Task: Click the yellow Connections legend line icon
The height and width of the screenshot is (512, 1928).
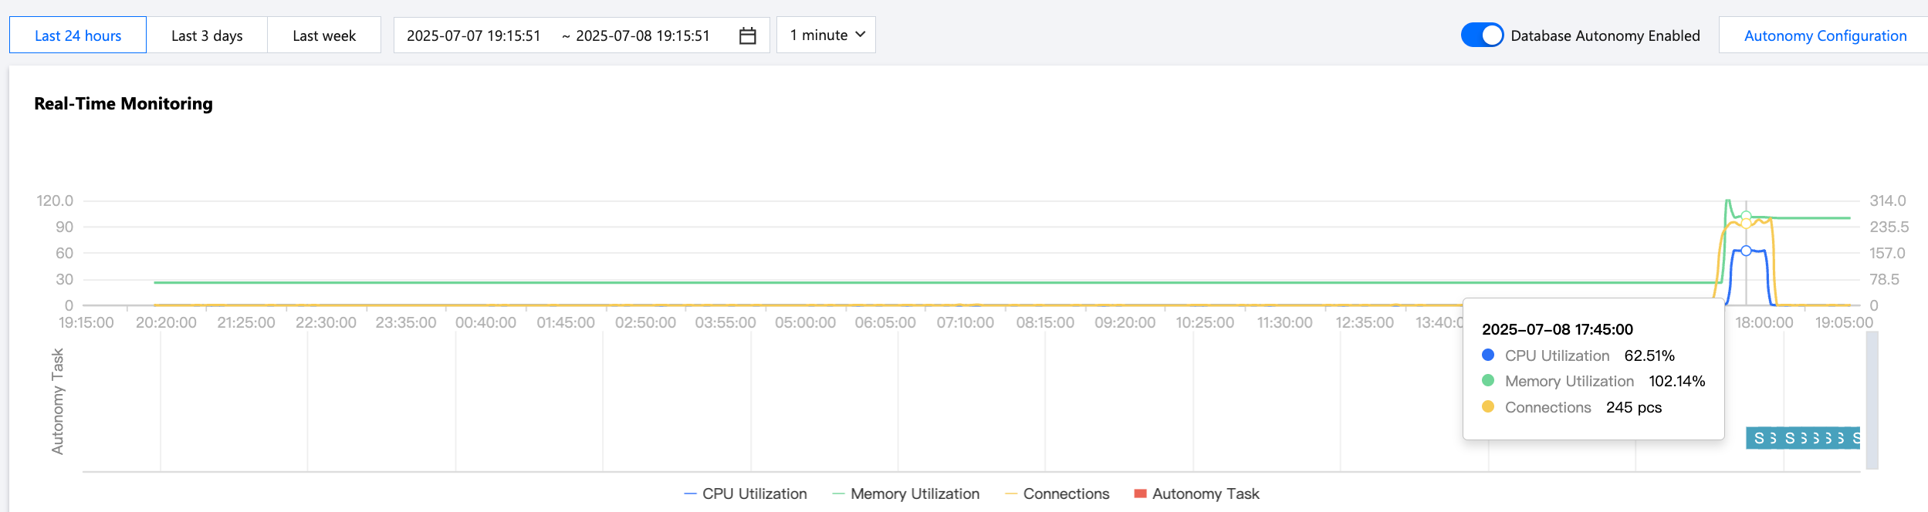Action: [x=1011, y=493]
